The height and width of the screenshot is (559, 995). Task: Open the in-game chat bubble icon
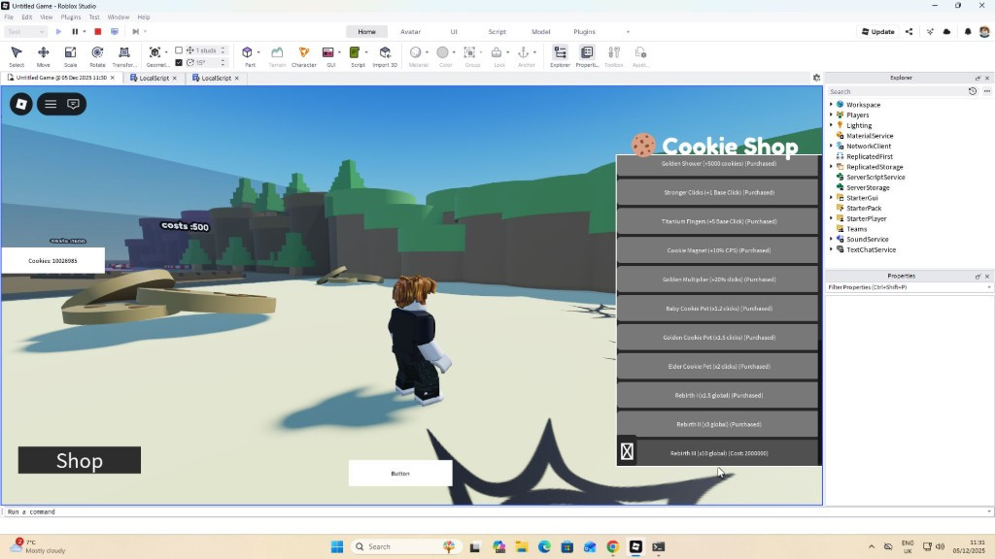(x=73, y=104)
